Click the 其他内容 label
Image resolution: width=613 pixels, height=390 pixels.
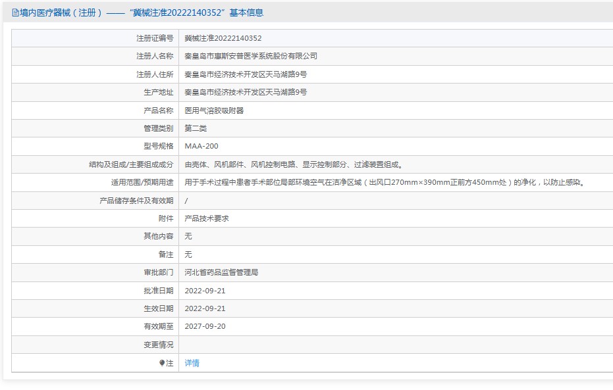pyautogui.click(x=158, y=236)
